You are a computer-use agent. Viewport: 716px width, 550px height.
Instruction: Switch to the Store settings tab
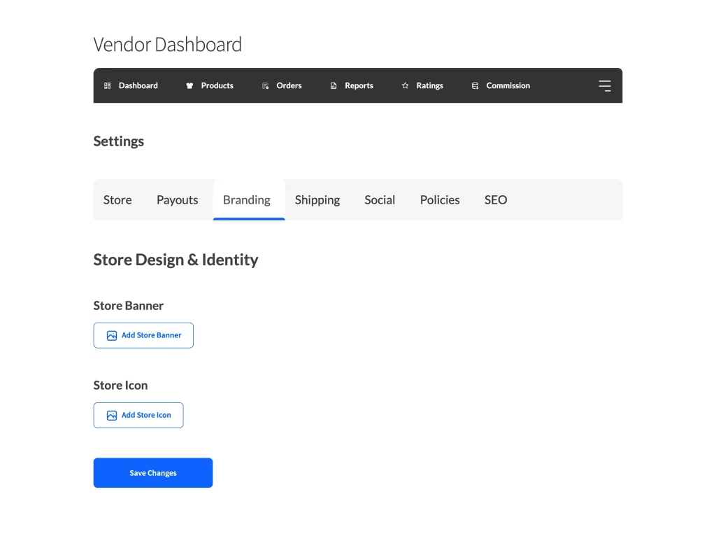[117, 200]
